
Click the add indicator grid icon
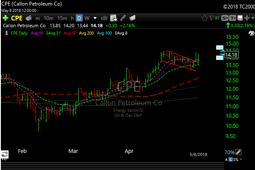pyautogui.click(x=114, y=18)
